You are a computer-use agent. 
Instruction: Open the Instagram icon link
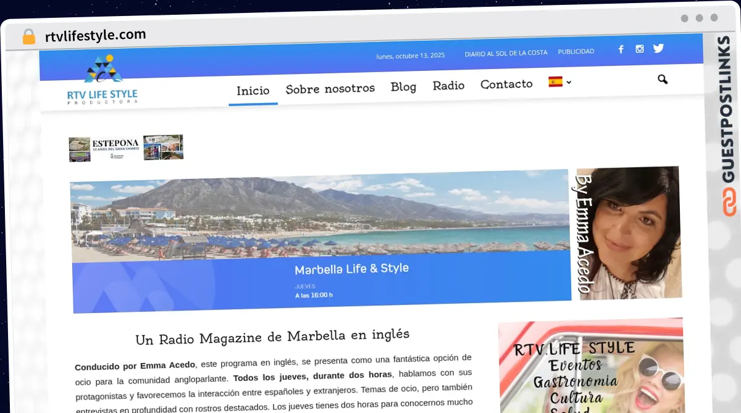click(x=640, y=49)
